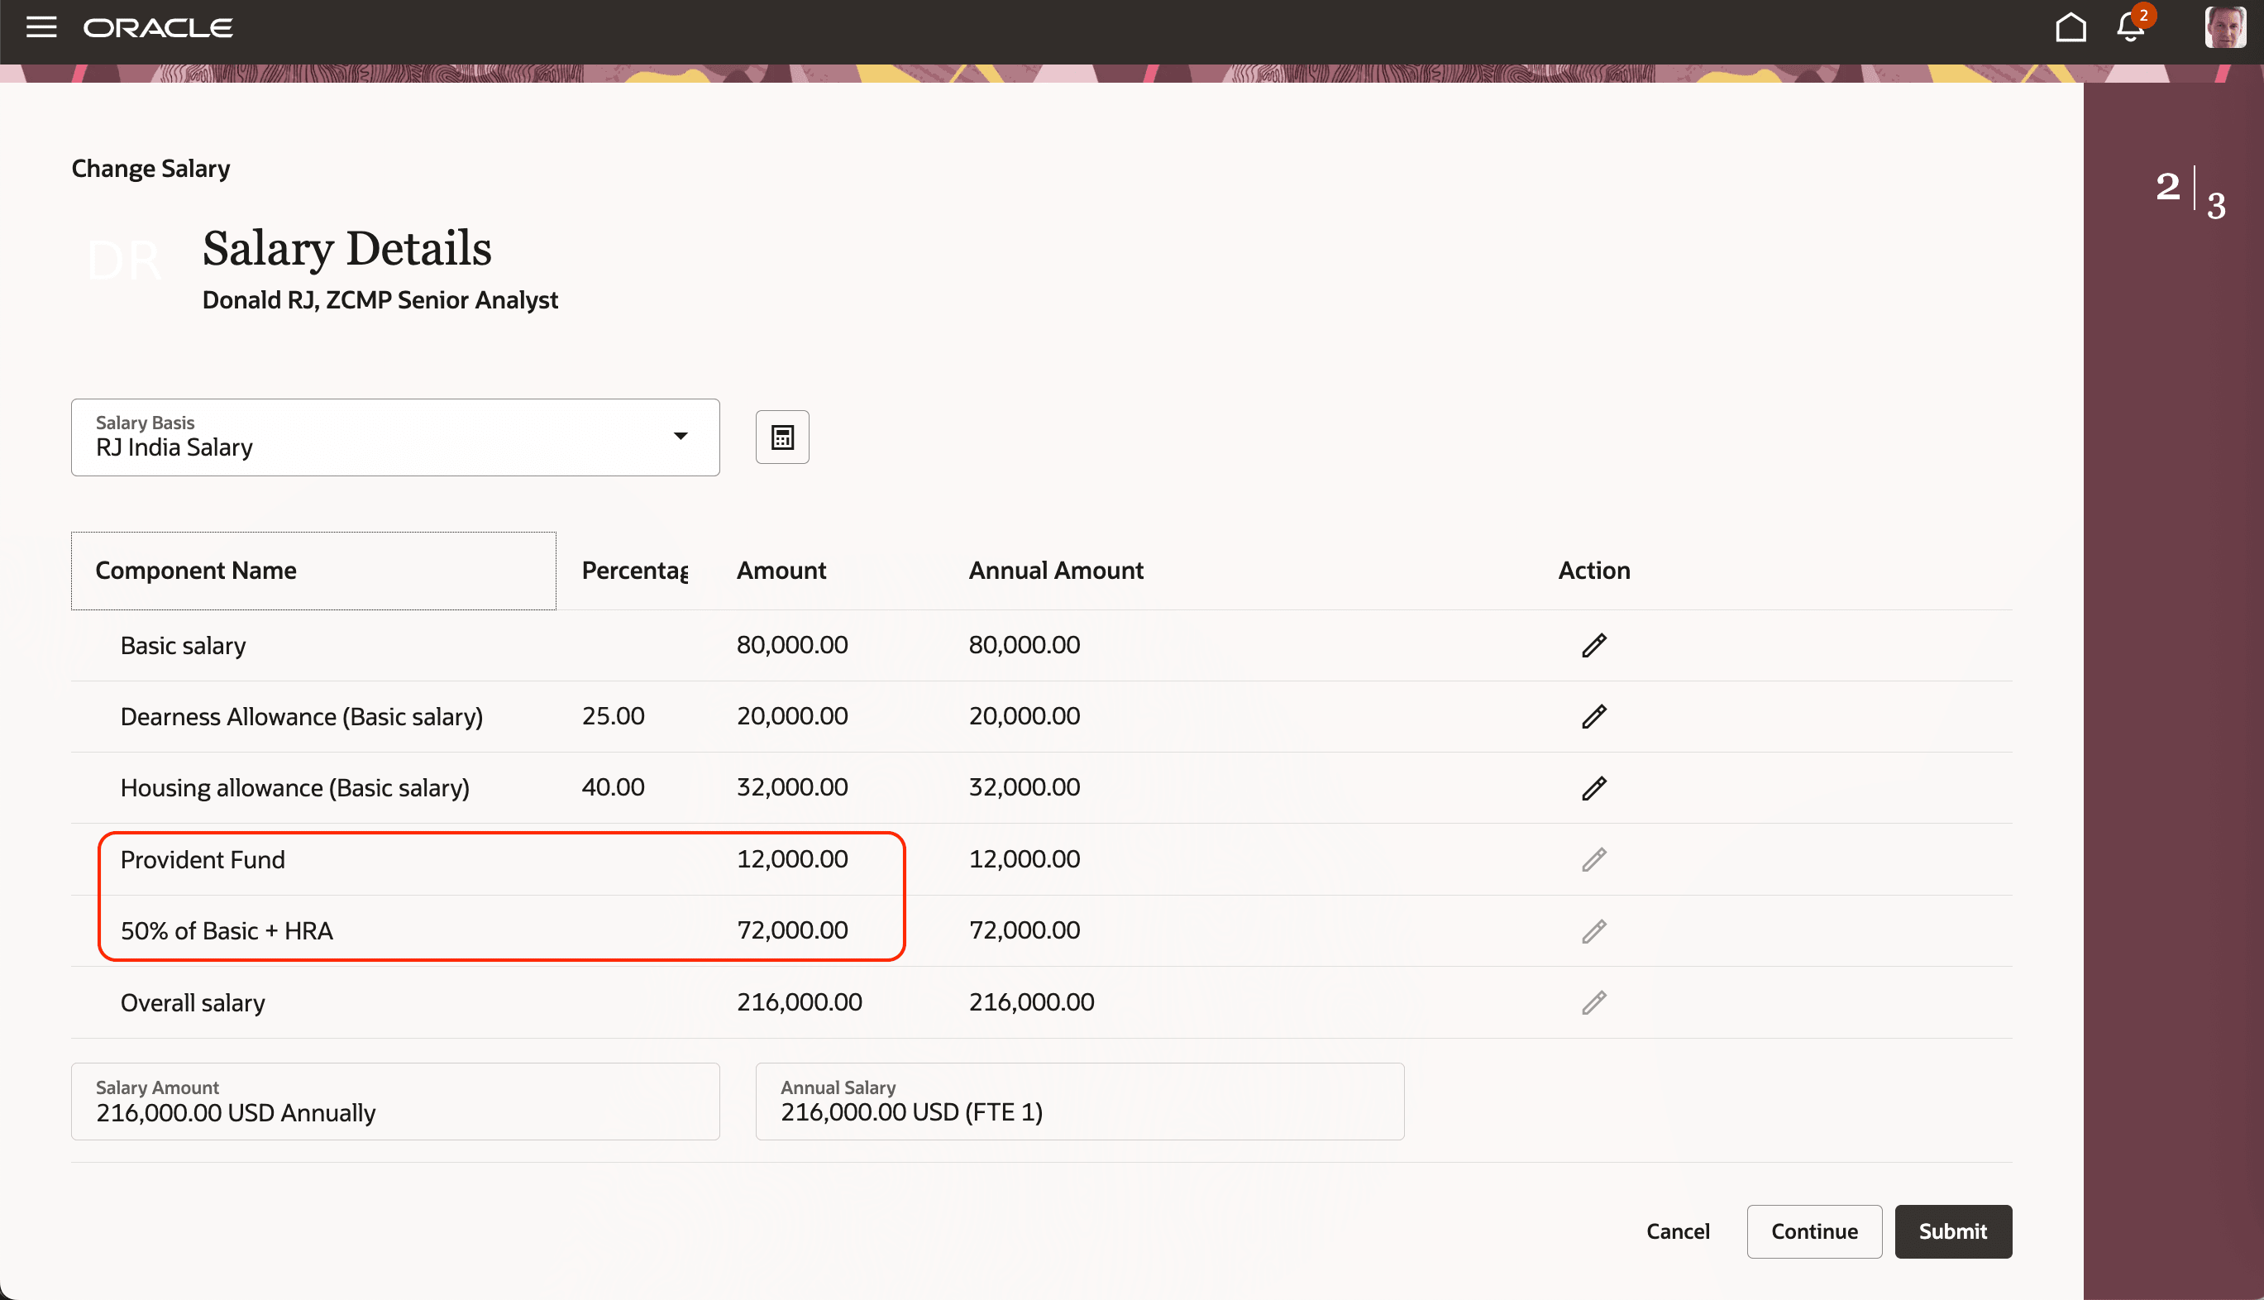Edit the Overall salary row
2264x1300 pixels.
coord(1594,1001)
